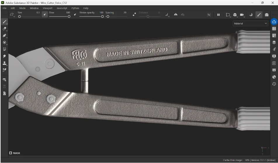This screenshot has height=163, width=278.
Task: Open the File menu
Action: click(5, 8)
